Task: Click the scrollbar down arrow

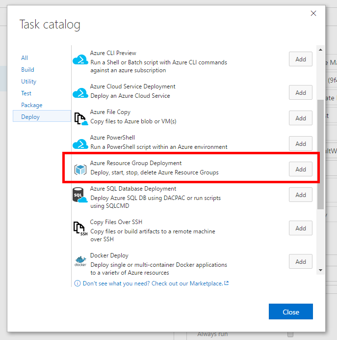Action: coord(320,270)
